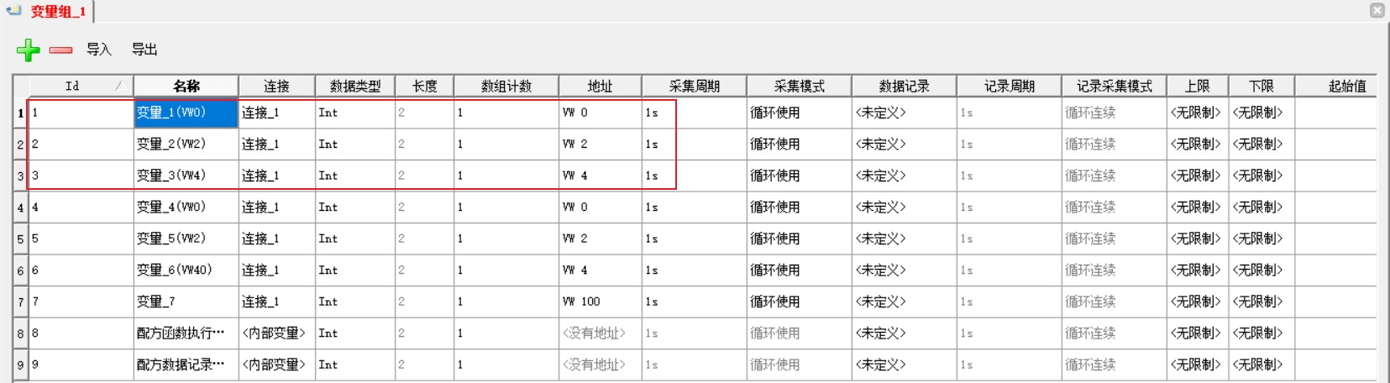The image size is (1390, 383).
Task: Click the 连接_1 cell for 变量_7
Action: coord(276,302)
